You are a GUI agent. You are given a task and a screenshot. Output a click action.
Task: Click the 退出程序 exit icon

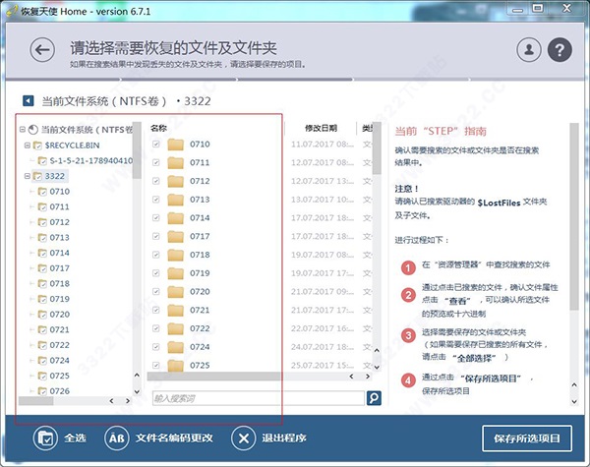click(x=244, y=438)
